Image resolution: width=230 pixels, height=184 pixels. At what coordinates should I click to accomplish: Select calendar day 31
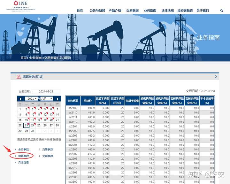coord(33,131)
